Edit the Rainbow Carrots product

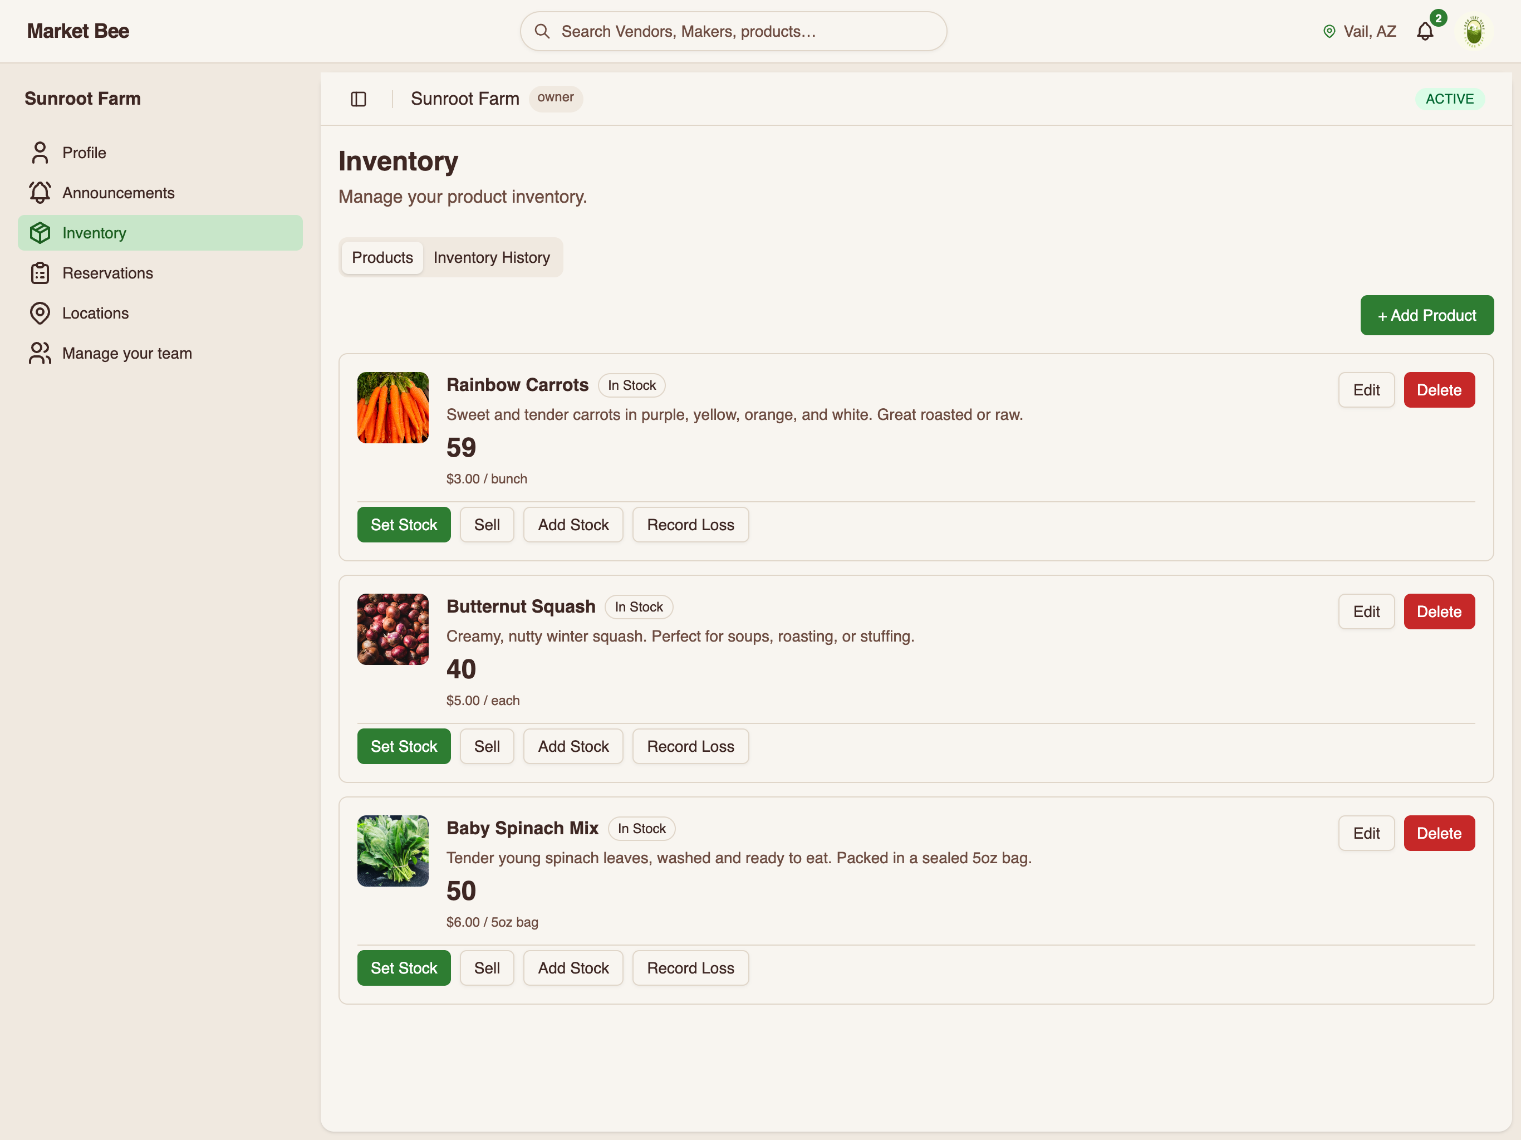(1366, 390)
